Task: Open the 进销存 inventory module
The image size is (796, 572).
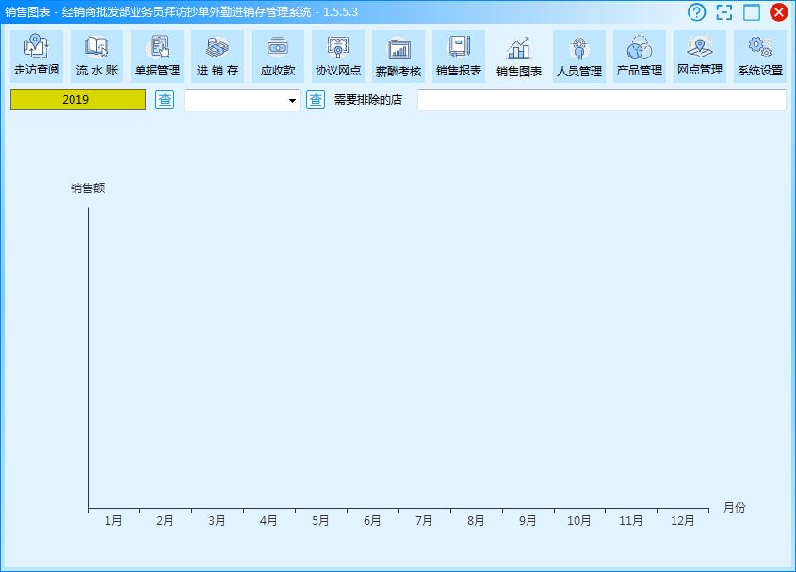Action: [x=218, y=57]
